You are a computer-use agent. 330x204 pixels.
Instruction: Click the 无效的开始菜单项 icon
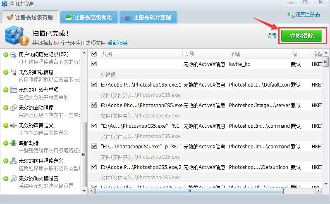coord(14,90)
